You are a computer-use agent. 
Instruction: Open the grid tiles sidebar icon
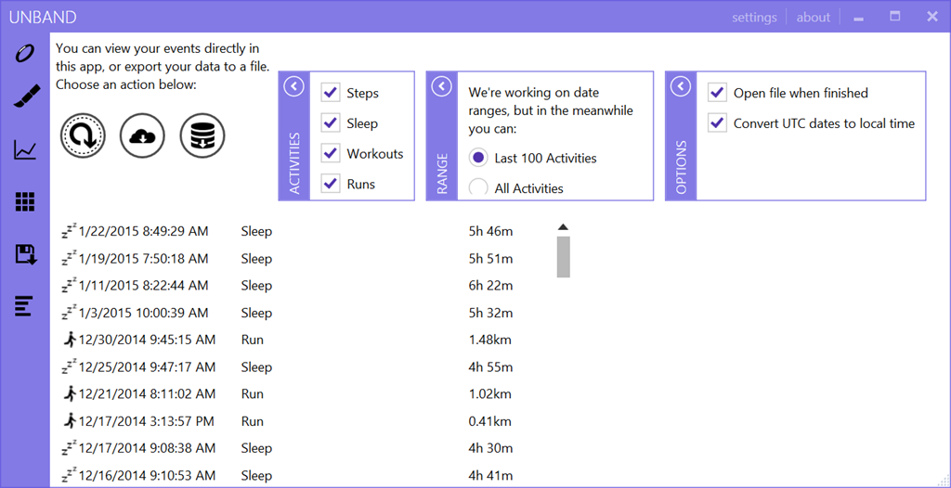[25, 201]
